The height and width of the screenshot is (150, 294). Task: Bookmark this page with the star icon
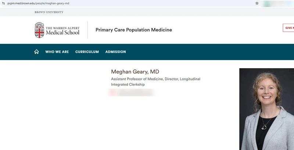[257, 3]
